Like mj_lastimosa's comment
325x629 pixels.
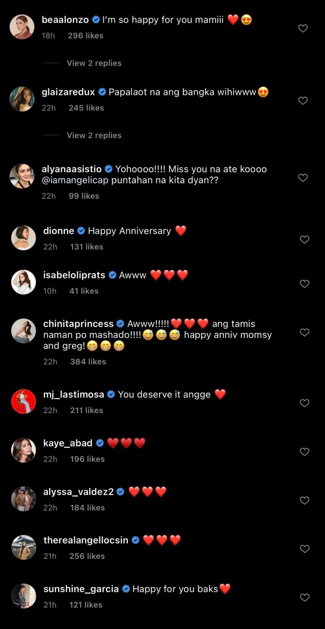(x=305, y=403)
